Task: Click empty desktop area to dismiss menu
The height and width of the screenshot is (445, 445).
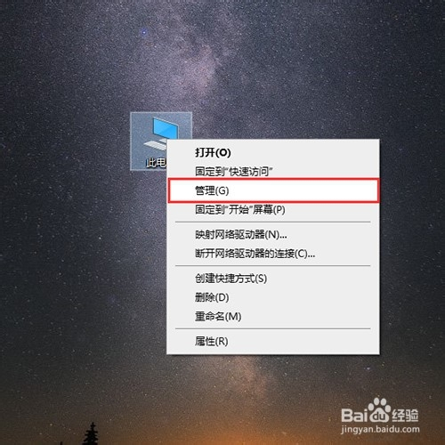Action: (x=74, y=267)
